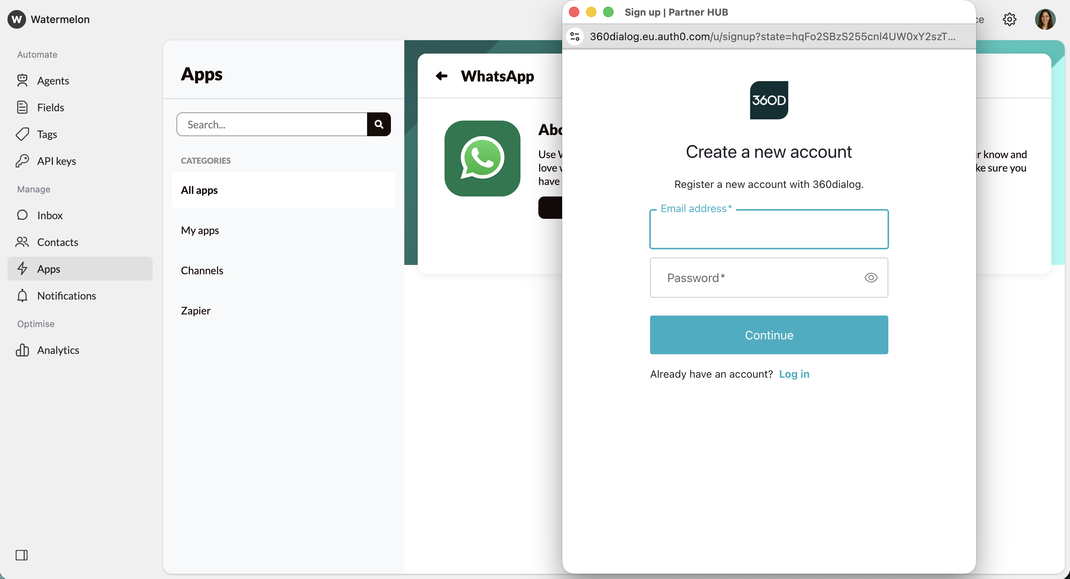Open the settings gear
Image resolution: width=1070 pixels, height=579 pixels.
click(x=1010, y=19)
